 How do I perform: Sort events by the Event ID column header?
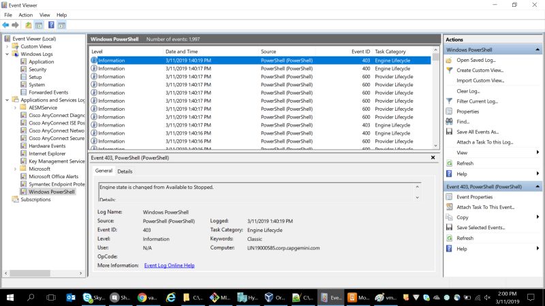tap(360, 52)
